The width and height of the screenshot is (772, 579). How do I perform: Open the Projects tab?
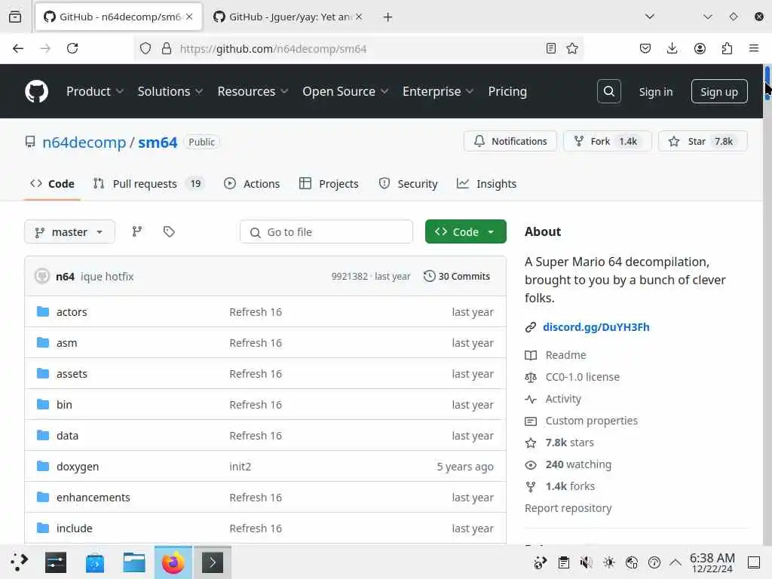[329, 184]
